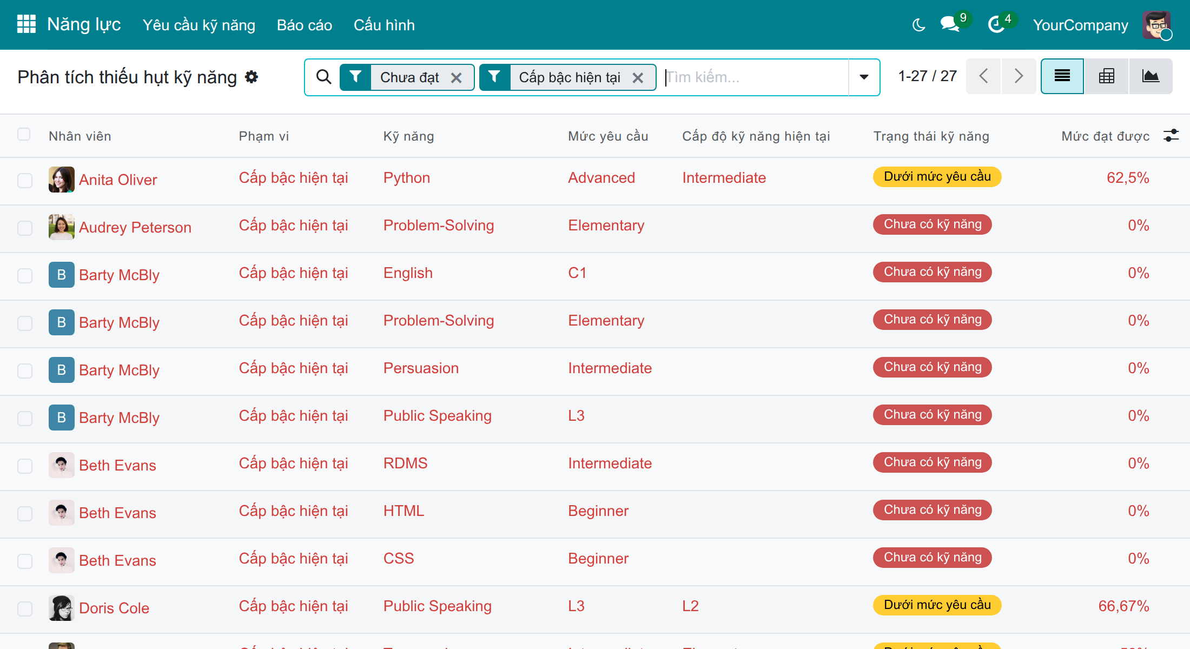The height and width of the screenshot is (649, 1190).
Task: Toggle dark mode moon icon
Action: [x=918, y=25]
